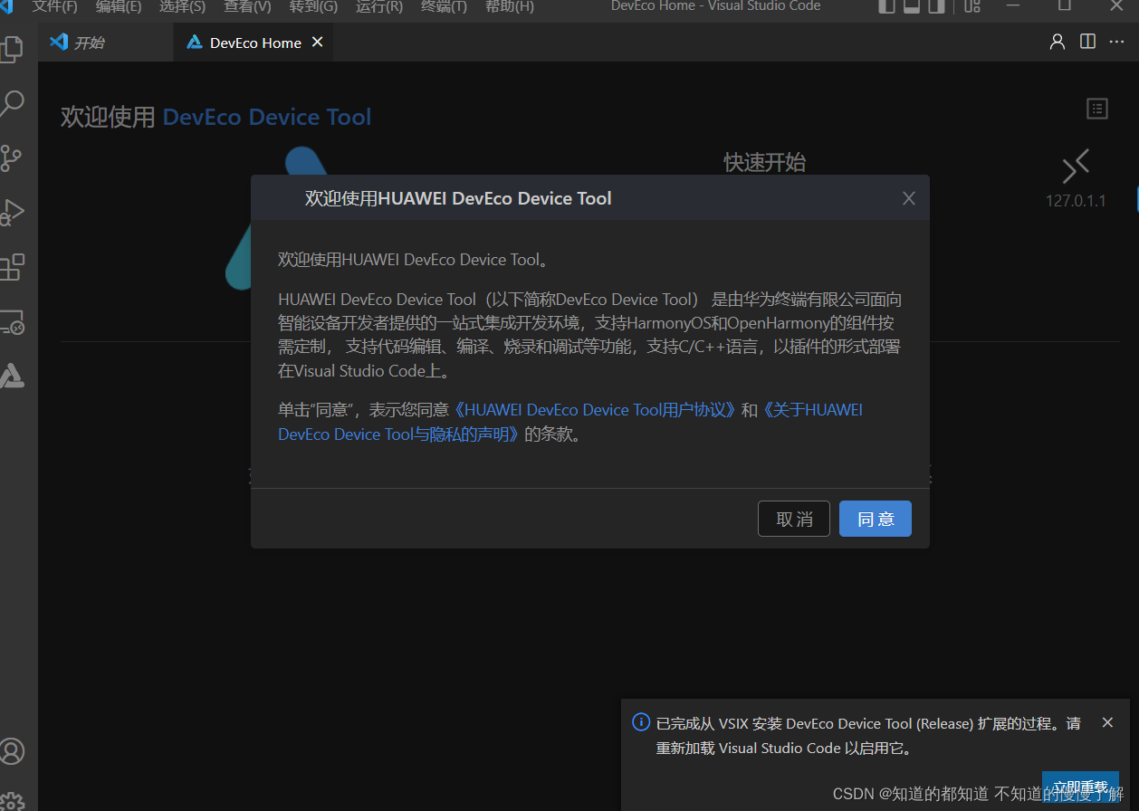Click the info icon in notification
Image resolution: width=1139 pixels, height=811 pixels.
coord(641,722)
